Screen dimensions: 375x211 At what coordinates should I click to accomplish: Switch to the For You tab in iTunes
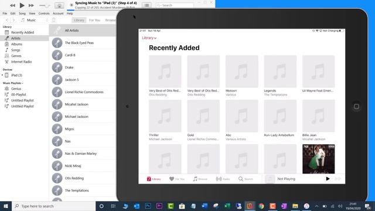coord(94,20)
